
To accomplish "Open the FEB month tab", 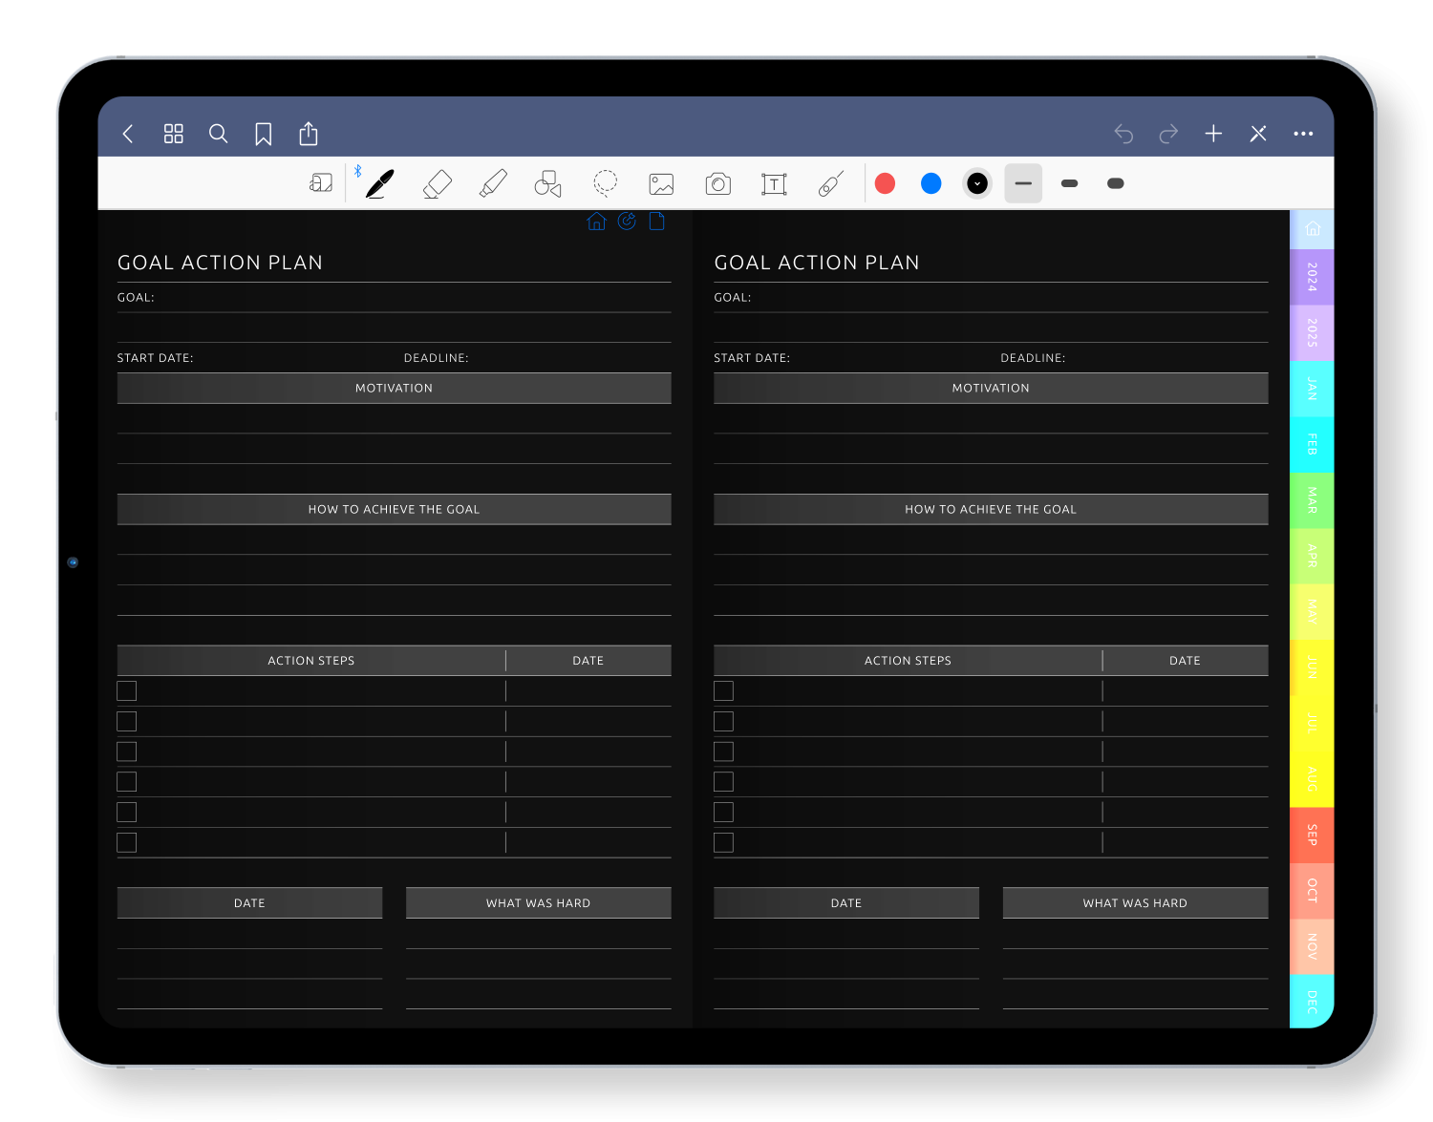I will tap(1313, 445).
